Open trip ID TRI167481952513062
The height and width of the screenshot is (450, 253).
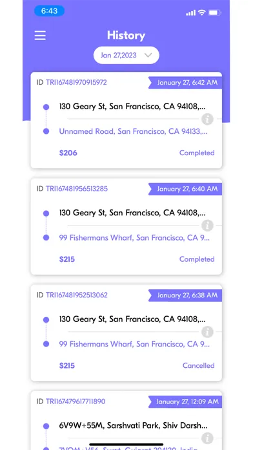tap(77, 295)
